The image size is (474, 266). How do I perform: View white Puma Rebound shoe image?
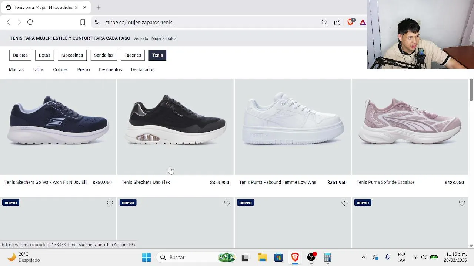(293, 127)
